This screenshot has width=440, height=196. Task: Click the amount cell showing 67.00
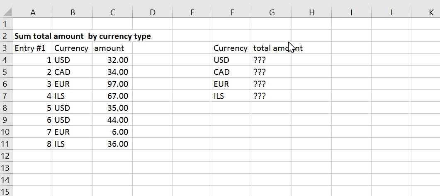click(x=112, y=96)
